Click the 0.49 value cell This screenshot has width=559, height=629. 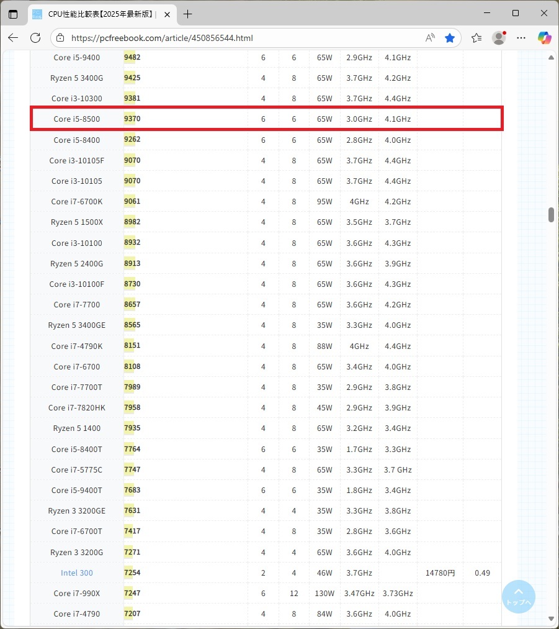tap(482, 573)
